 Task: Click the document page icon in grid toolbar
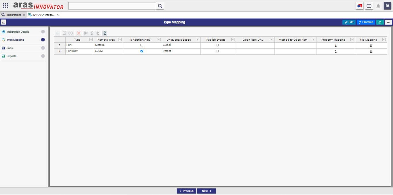[105, 33]
